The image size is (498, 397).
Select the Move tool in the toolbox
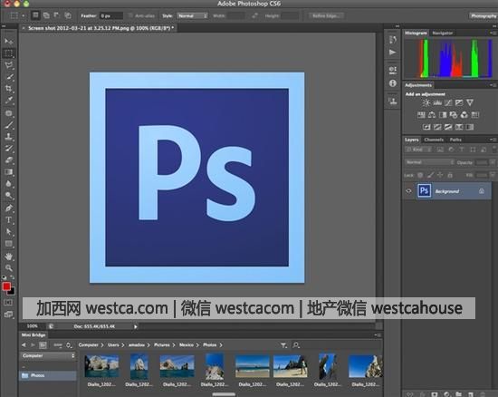pyautogui.click(x=8, y=42)
